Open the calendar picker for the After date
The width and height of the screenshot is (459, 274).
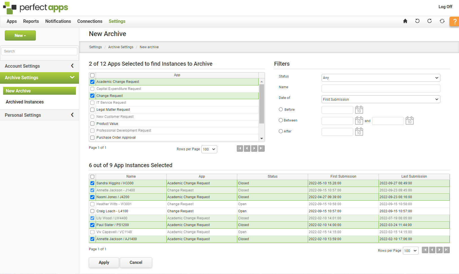pyautogui.click(x=359, y=132)
